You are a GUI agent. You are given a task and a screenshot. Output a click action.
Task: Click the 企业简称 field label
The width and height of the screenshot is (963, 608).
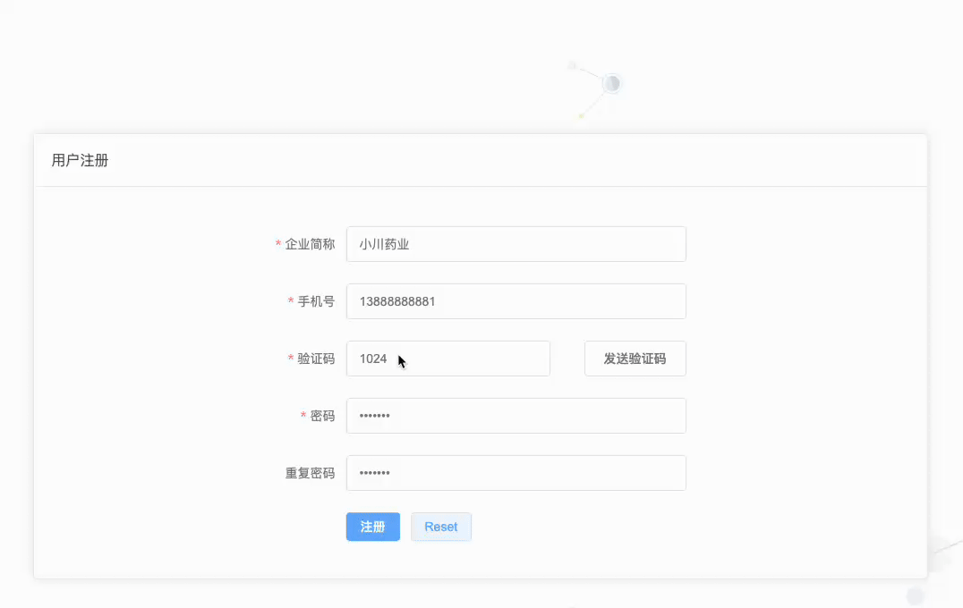click(310, 244)
